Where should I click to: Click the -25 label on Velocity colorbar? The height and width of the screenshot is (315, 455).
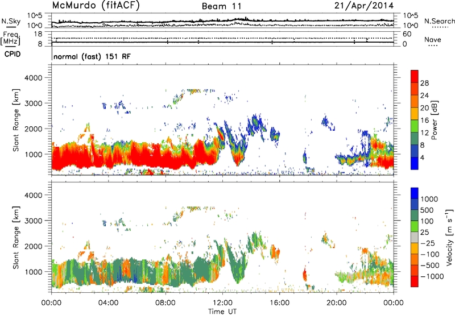pos(428,243)
